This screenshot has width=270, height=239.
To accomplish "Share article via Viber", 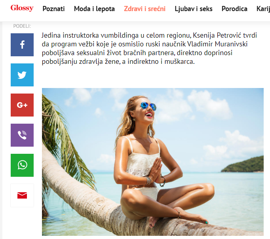I will pos(22,135).
